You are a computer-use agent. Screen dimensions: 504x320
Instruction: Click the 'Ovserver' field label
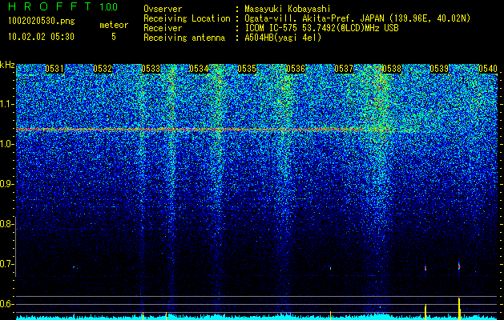(x=163, y=9)
